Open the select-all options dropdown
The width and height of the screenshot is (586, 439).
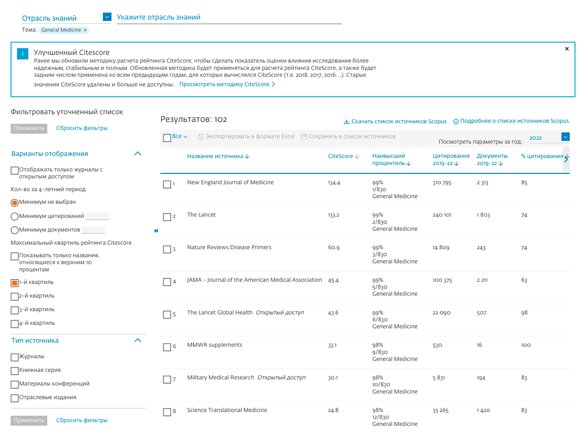coord(180,136)
